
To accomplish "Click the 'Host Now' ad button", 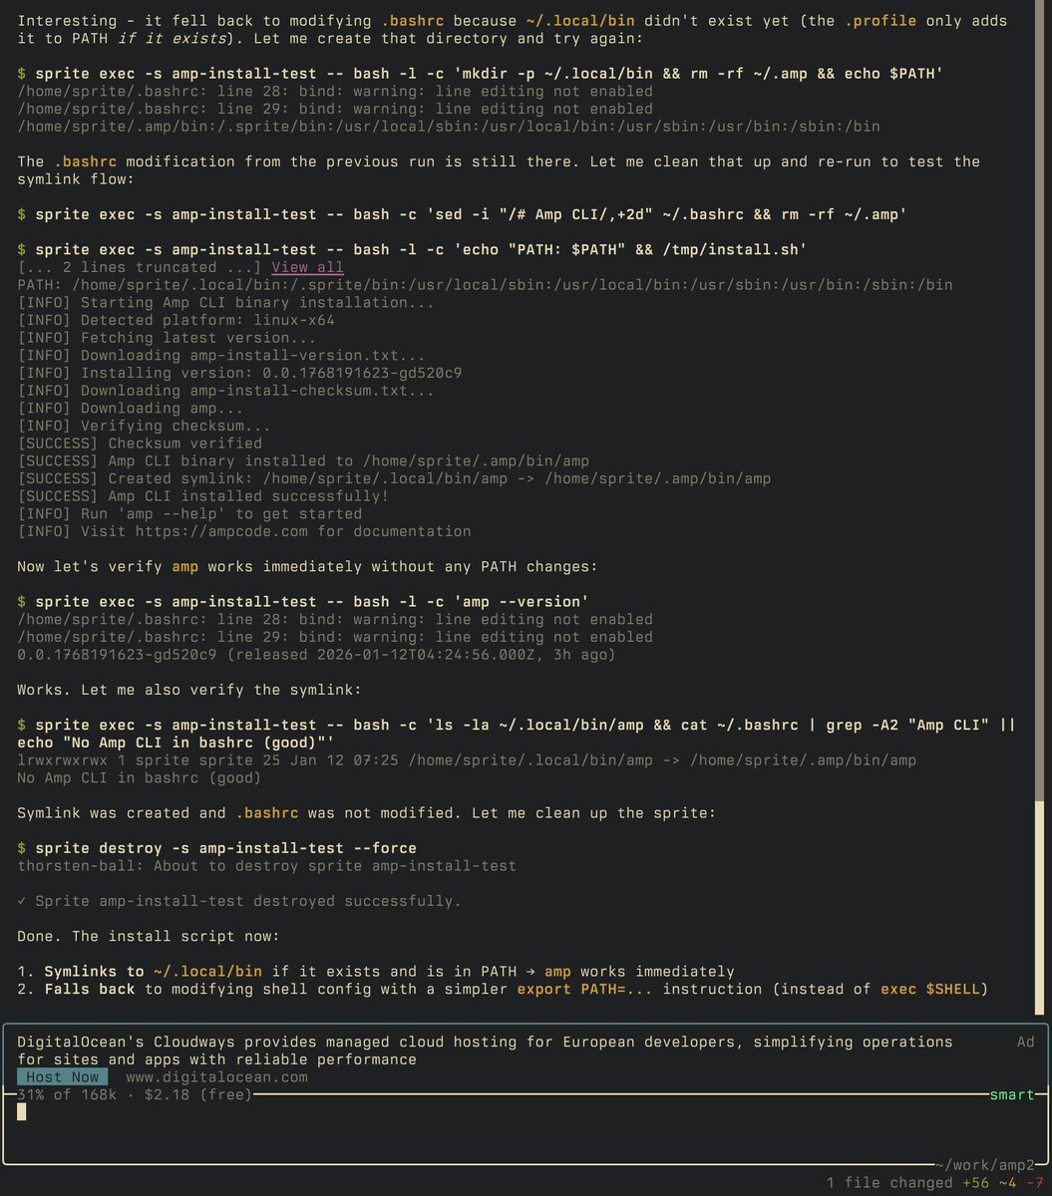I will pos(63,1077).
